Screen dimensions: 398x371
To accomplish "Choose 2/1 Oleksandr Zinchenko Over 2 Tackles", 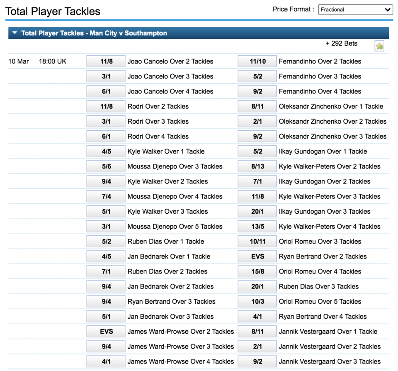I will [257, 121].
